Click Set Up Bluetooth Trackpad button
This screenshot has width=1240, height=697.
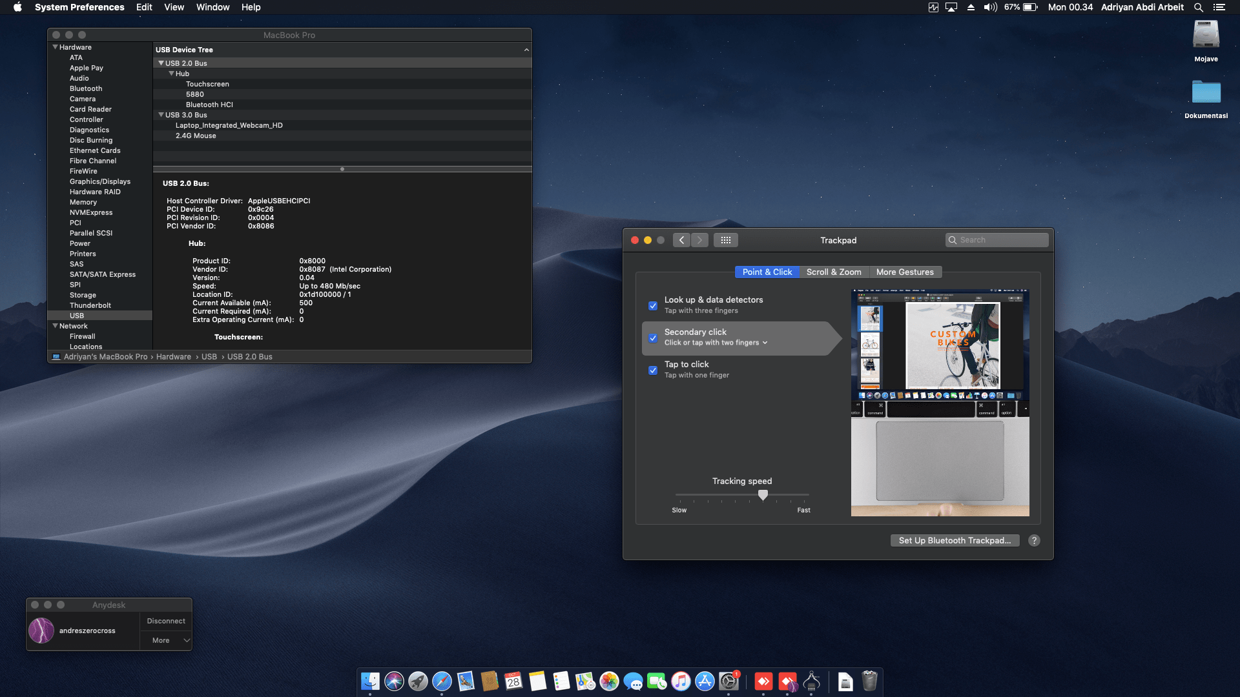(955, 541)
